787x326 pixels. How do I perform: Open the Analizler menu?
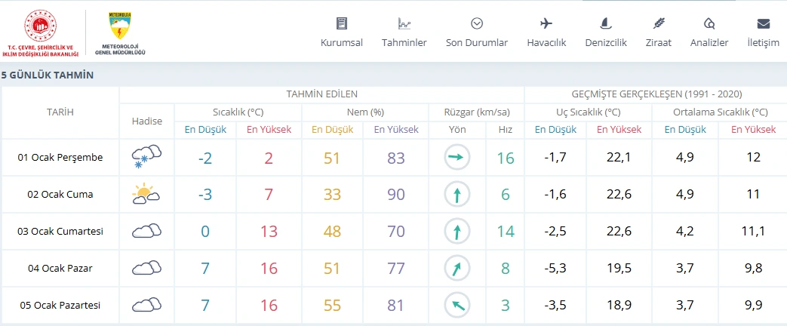709,43
